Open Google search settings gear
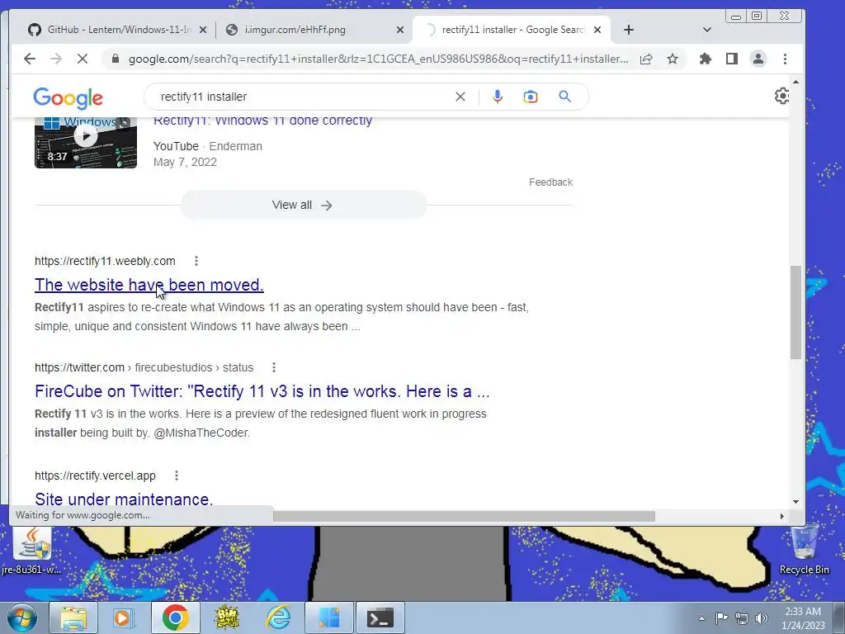 coord(782,96)
